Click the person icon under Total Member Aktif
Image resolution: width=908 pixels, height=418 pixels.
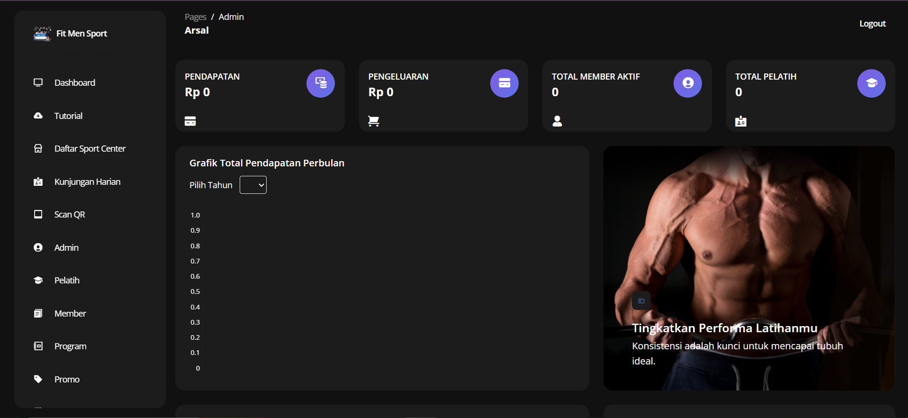pos(557,121)
